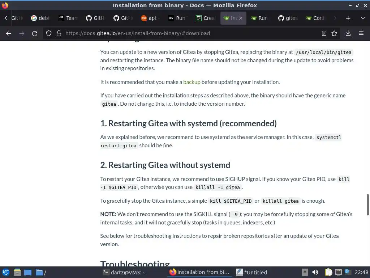The image size is (370, 278).
Task: View site security lock information
Action: click(59, 33)
